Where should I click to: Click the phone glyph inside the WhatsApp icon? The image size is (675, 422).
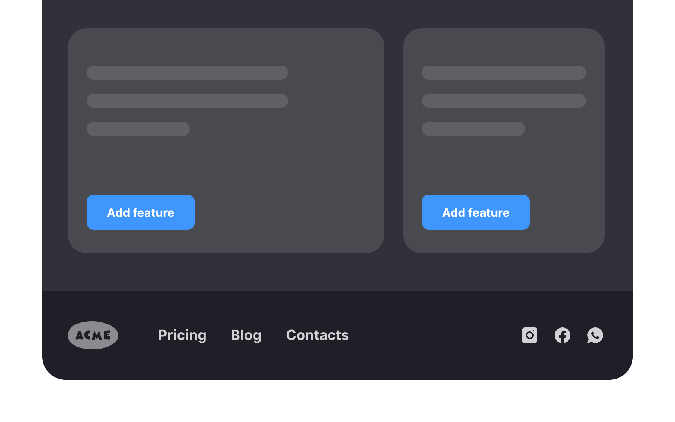pyautogui.click(x=595, y=335)
